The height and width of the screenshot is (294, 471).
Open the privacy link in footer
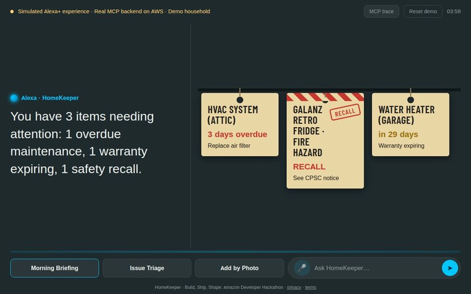tap(294, 288)
